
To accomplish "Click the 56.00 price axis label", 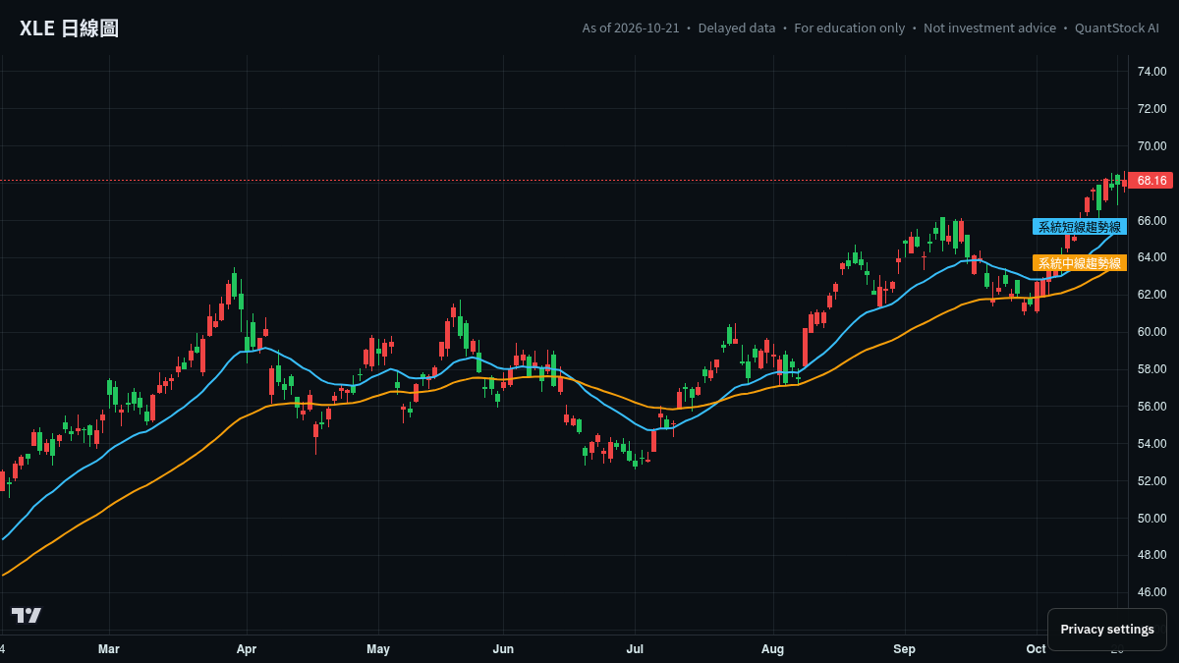I will point(1152,407).
